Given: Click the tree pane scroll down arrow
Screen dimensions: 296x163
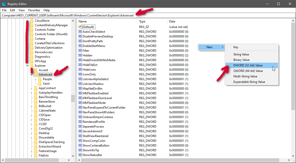Looking at the screenshot, I should tap(73, 156).
